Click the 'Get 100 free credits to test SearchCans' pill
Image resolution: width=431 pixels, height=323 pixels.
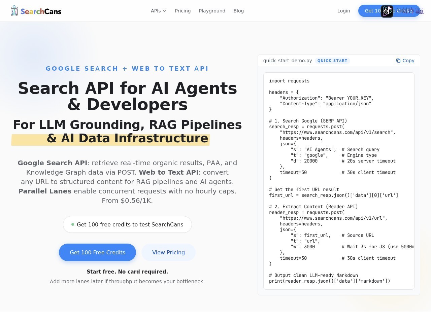[127, 224]
